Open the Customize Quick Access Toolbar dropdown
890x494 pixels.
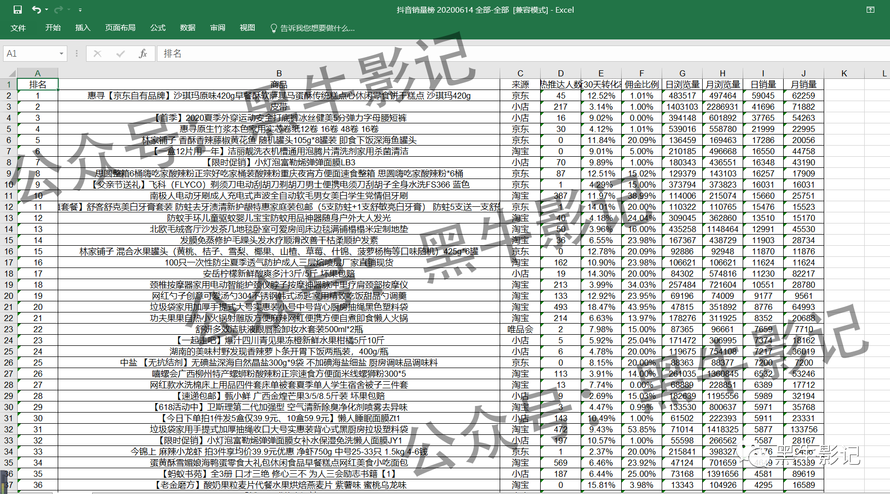point(80,10)
